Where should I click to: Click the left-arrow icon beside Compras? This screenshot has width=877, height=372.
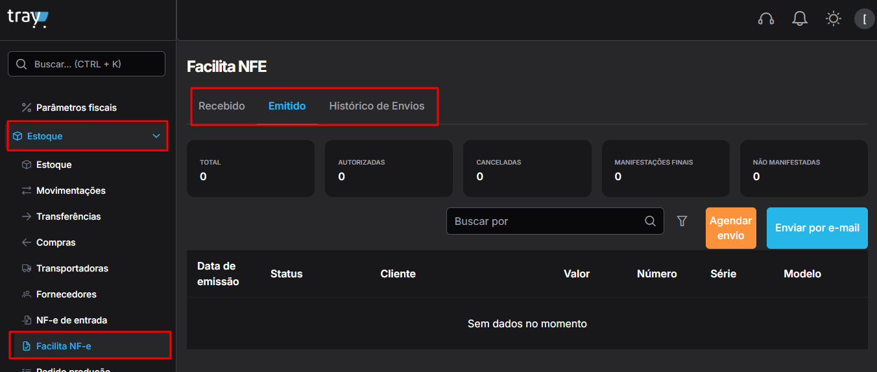27,242
